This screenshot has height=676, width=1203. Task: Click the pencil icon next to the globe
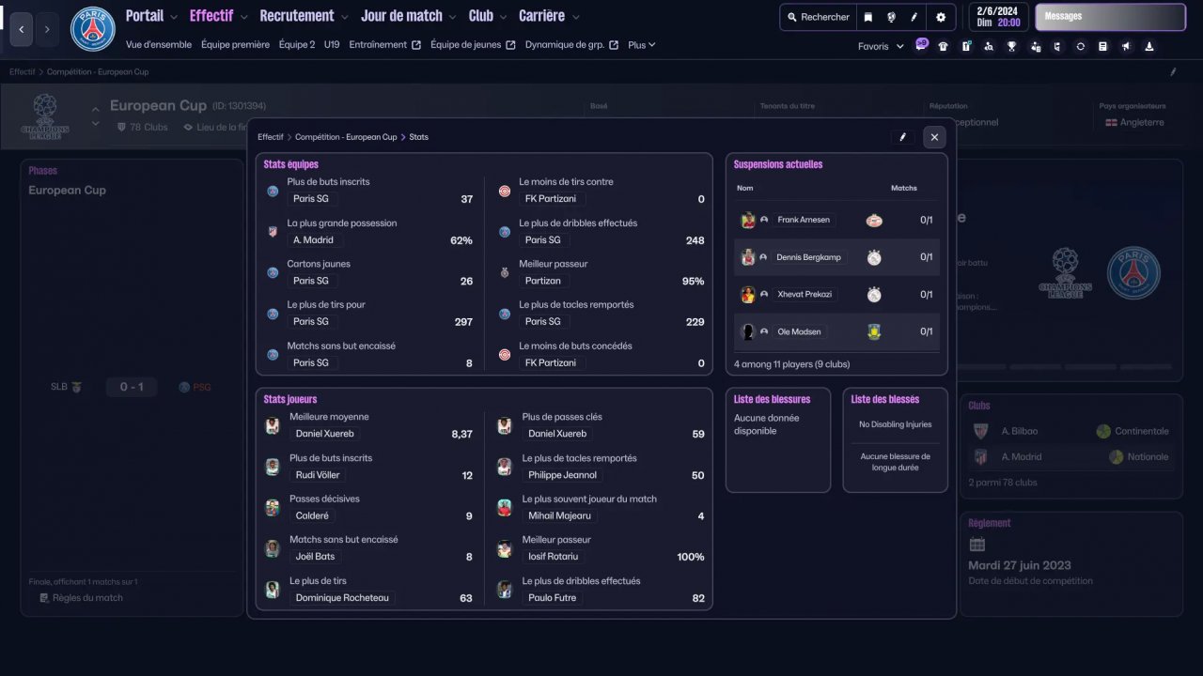[x=914, y=17]
